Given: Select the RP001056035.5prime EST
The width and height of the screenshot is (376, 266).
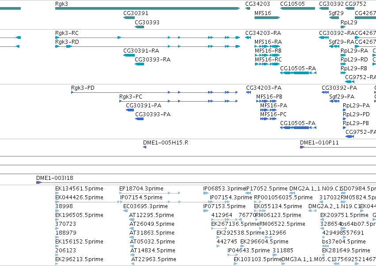Looking at the screenshot, I should (258, 202).
